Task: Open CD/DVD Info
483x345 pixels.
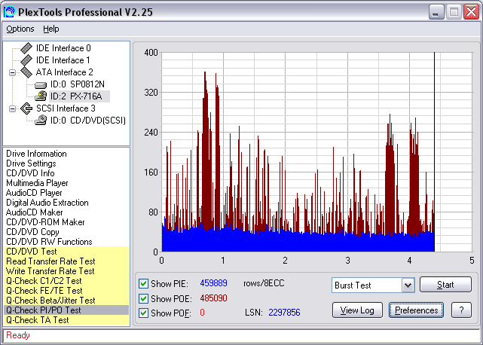Action: coord(30,173)
